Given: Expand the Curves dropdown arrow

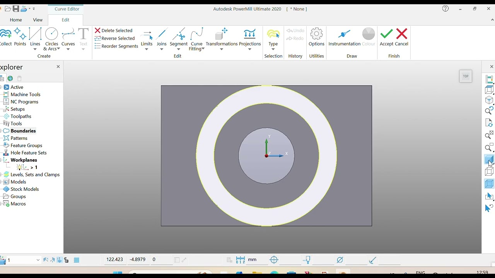Looking at the screenshot, I should click(x=68, y=49).
